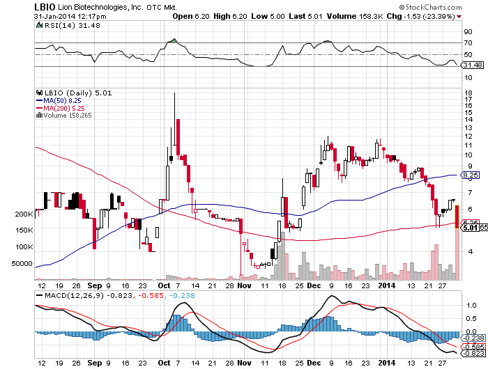488x369 pixels.
Task: Click the Low 5.00 quote value
Action: coord(268,16)
